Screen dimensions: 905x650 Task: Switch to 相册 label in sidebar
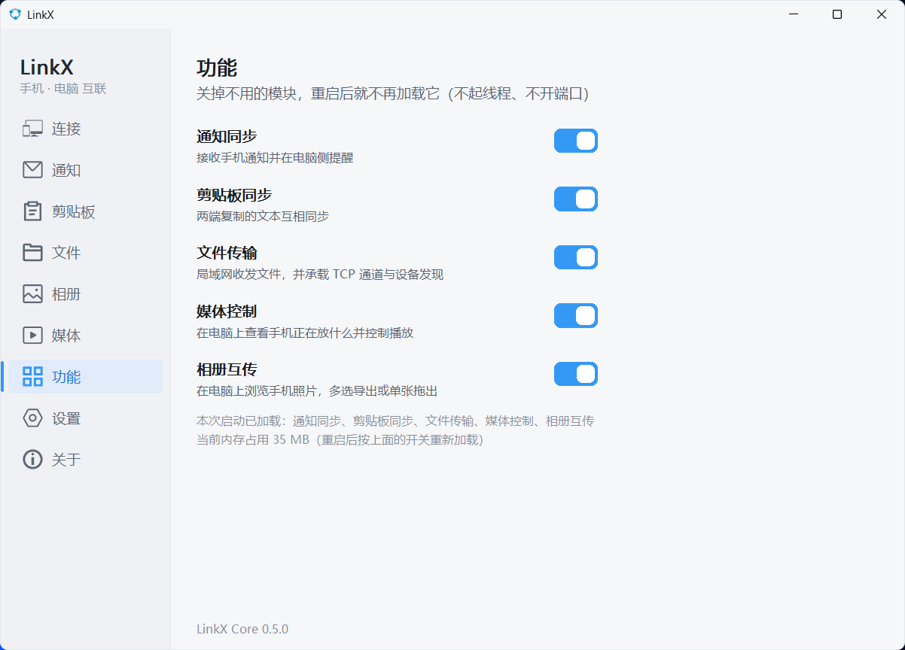(x=66, y=294)
